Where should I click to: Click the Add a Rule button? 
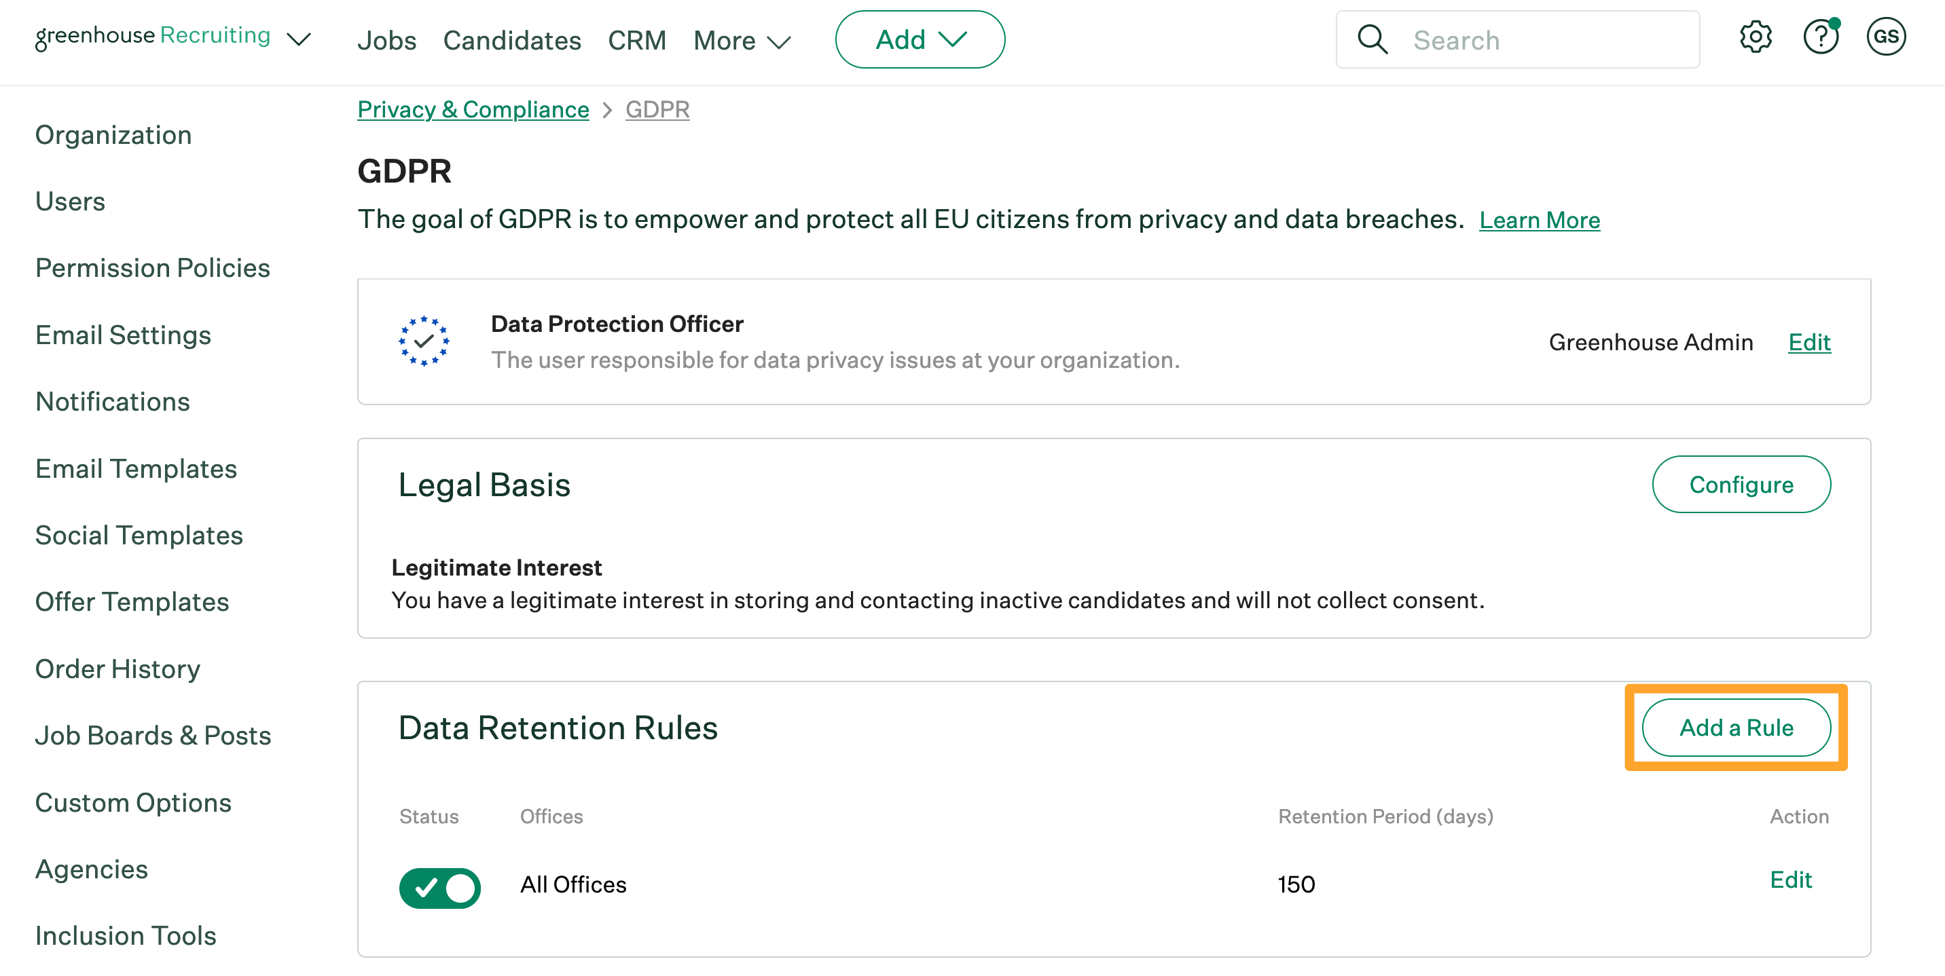pos(1735,728)
